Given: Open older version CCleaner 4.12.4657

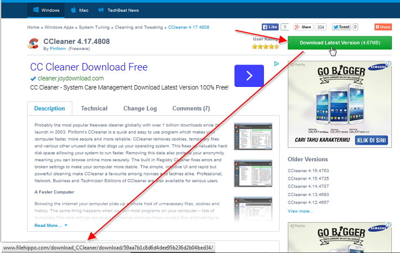Looking at the screenshot, I should (x=308, y=203).
